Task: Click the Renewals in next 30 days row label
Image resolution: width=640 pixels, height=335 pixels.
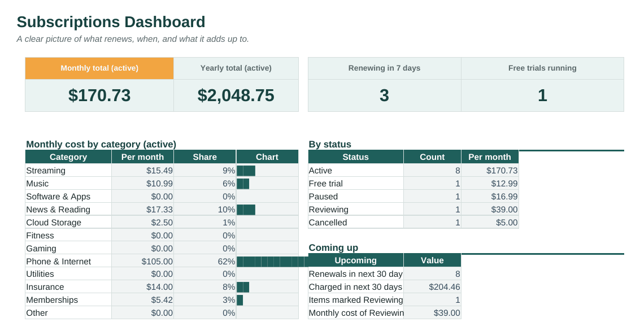Action: [x=355, y=274]
